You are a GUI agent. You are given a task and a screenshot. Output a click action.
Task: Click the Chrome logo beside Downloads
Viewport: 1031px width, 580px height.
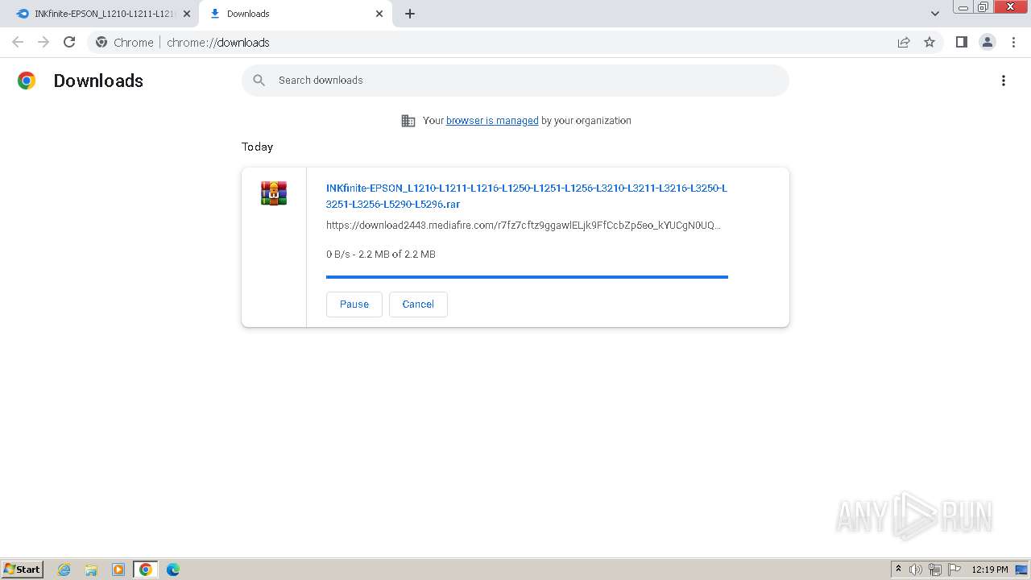pyautogui.click(x=27, y=81)
